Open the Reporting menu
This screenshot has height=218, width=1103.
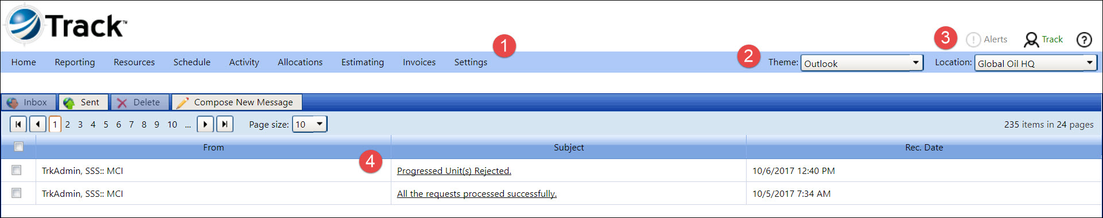[x=75, y=62]
